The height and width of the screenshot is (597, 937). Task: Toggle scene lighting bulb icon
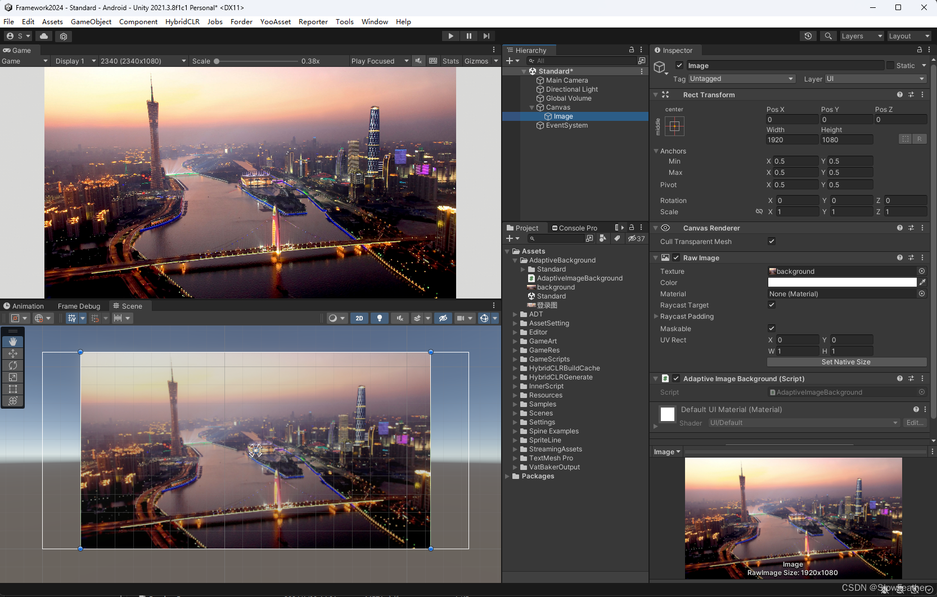tap(380, 318)
